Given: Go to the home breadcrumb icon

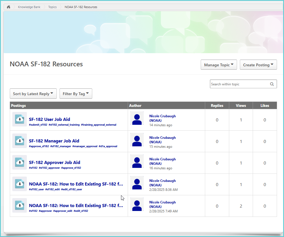Looking at the screenshot, I should [x=8, y=7].
